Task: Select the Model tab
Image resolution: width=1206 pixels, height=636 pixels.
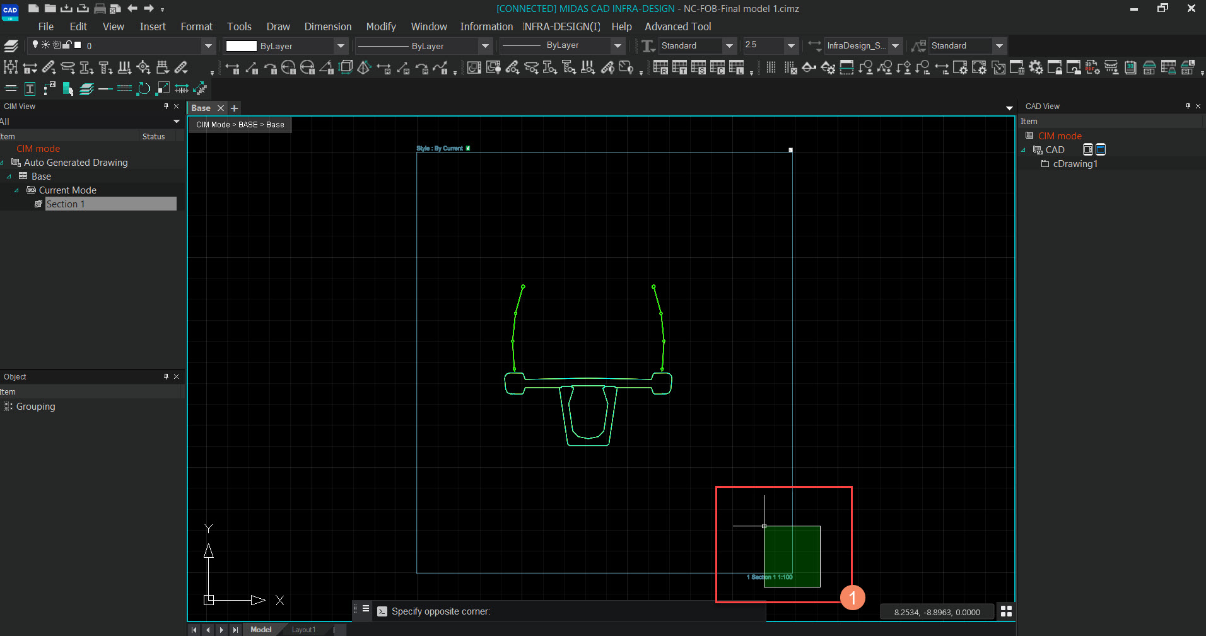Action: [261, 630]
